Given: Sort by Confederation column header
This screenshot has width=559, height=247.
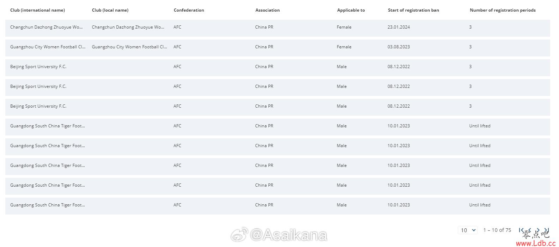Looking at the screenshot, I should click(189, 10).
